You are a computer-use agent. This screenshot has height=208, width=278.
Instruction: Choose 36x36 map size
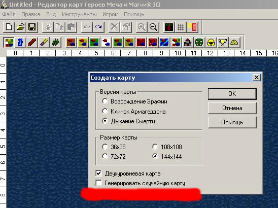tap(114, 147)
